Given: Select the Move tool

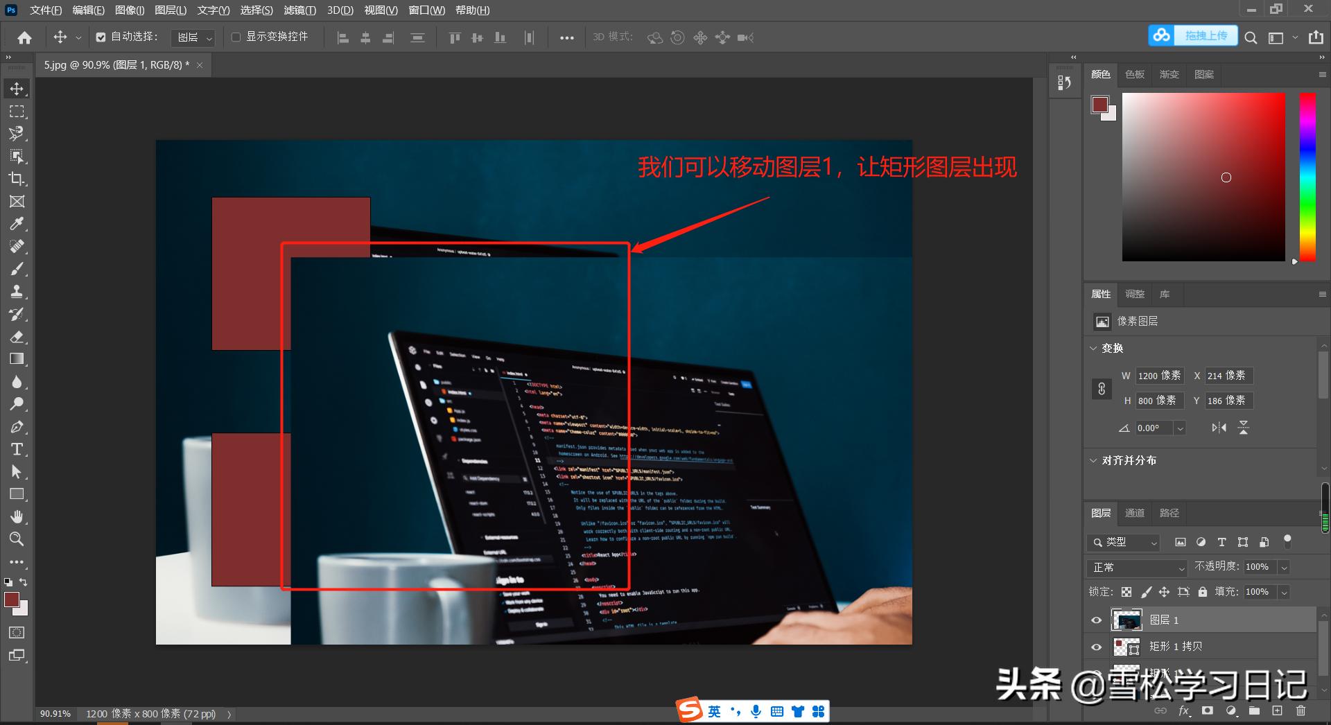Looking at the screenshot, I should pos(17,89).
